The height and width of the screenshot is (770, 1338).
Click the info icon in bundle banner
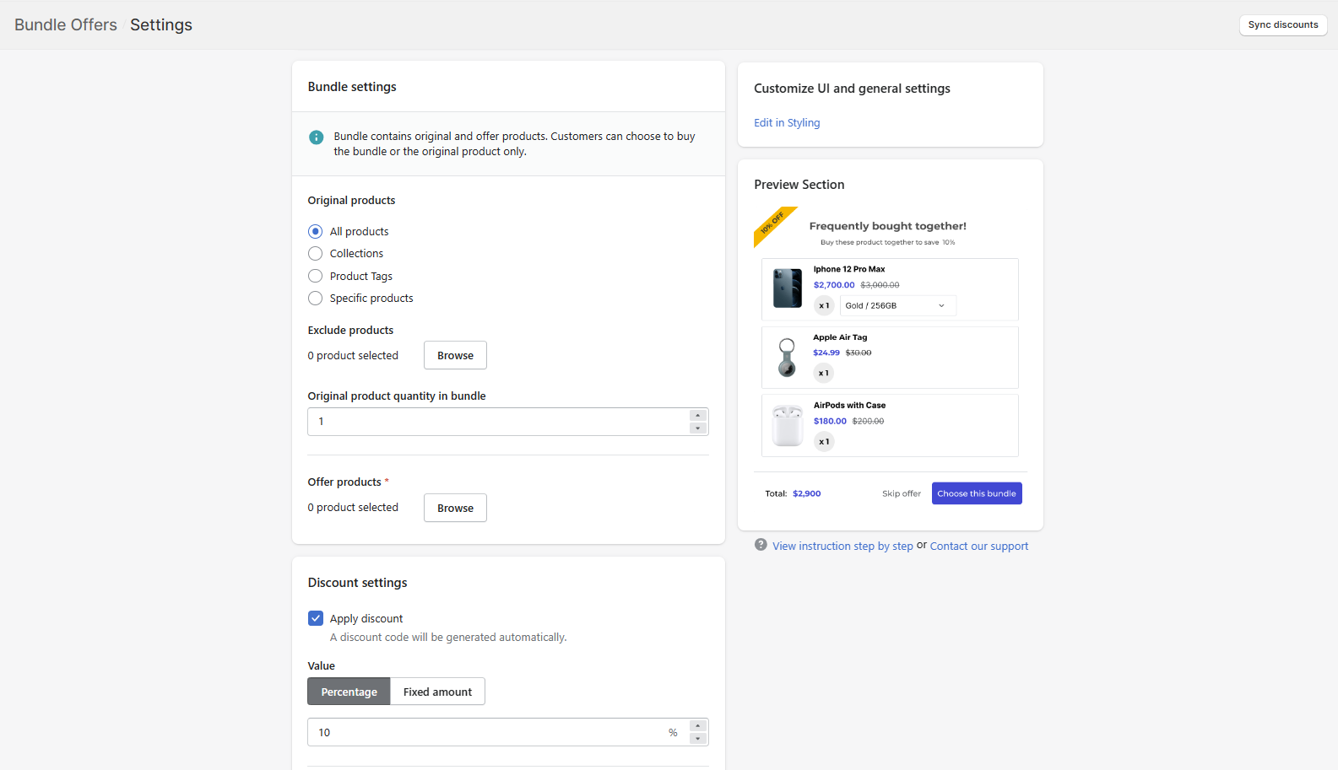coord(316,137)
